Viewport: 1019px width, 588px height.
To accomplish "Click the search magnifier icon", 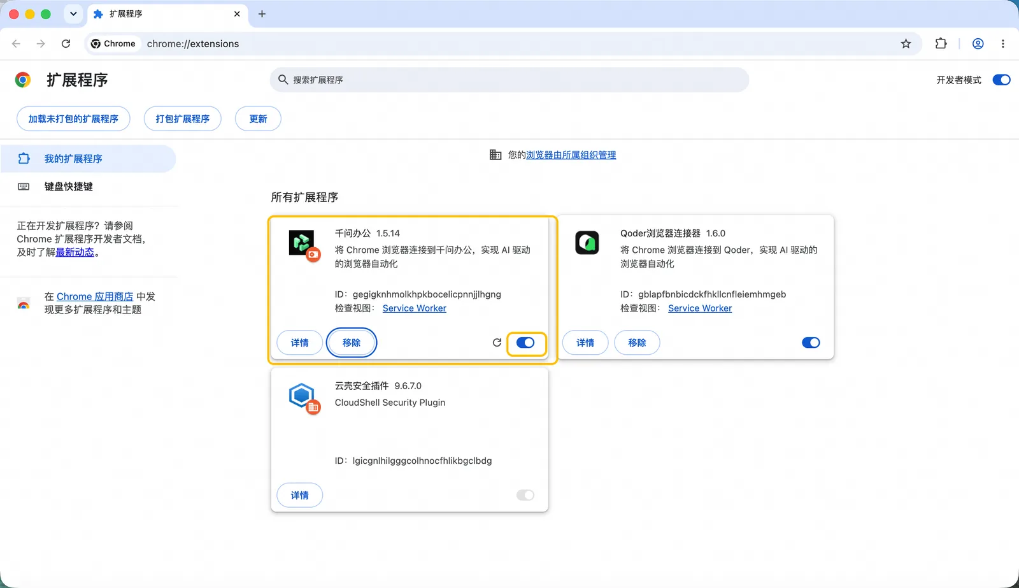I will coord(283,80).
